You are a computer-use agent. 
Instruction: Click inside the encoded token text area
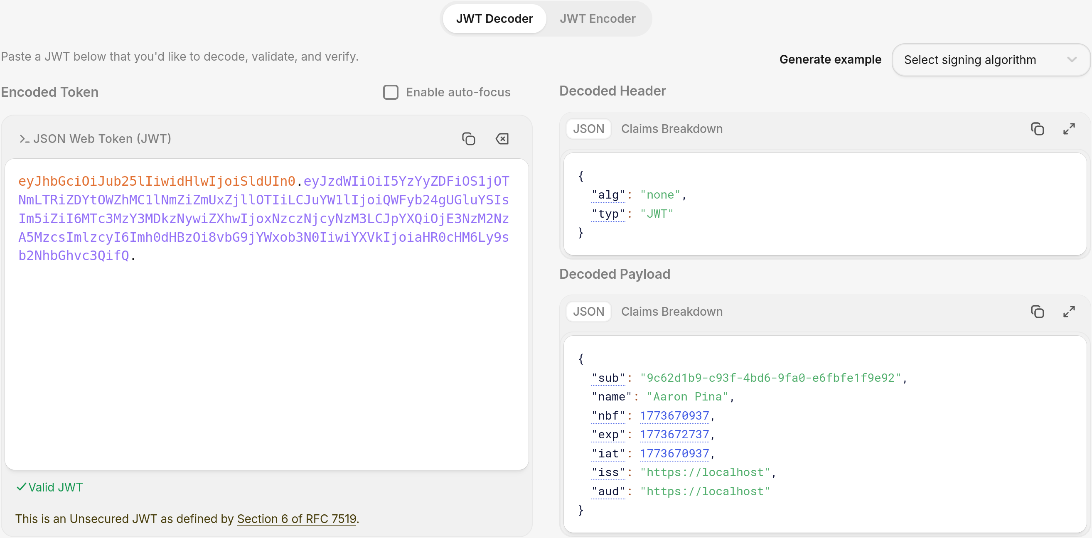coord(266,360)
